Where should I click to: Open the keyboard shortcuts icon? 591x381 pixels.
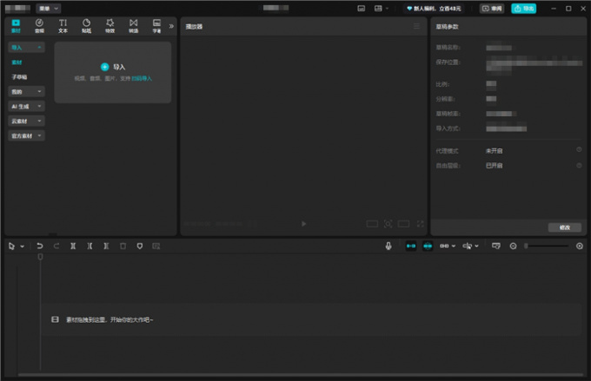pos(361,9)
